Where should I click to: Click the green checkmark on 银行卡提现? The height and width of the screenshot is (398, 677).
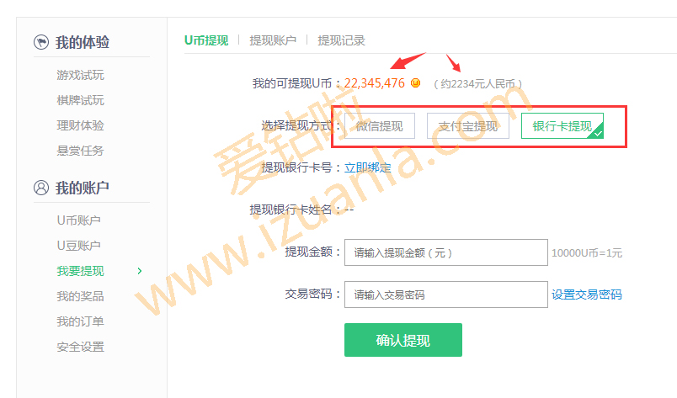[x=598, y=133]
